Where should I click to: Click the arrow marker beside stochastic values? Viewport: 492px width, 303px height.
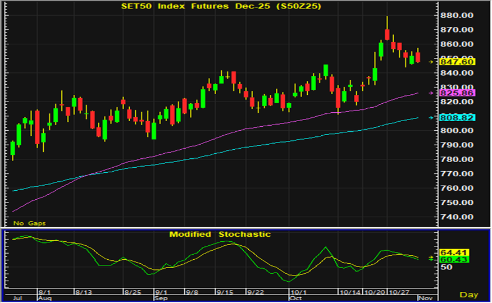[x=431, y=258]
